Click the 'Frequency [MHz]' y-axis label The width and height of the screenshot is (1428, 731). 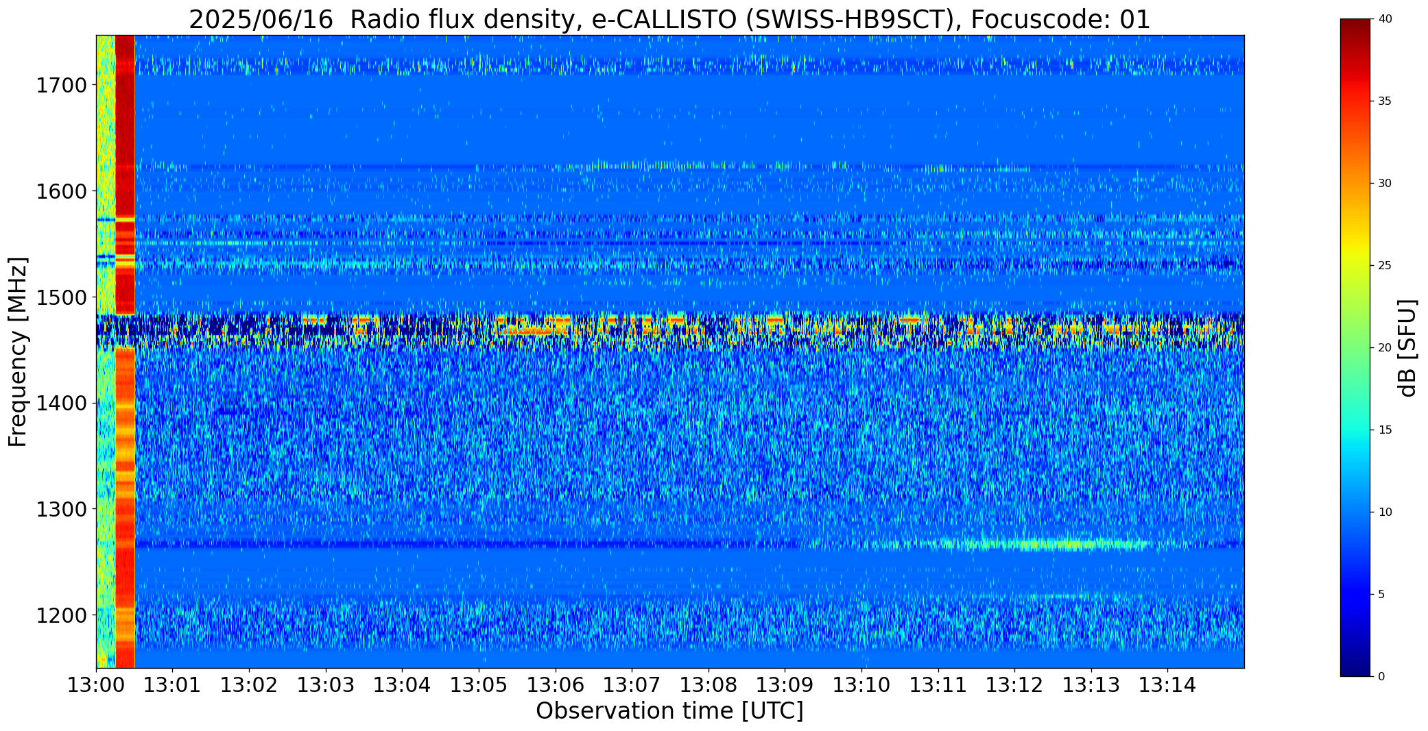18,351
